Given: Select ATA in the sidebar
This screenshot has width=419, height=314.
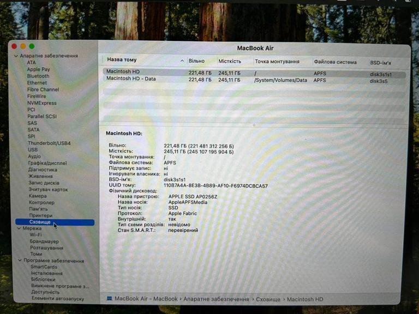Looking at the screenshot, I should coord(31,63).
